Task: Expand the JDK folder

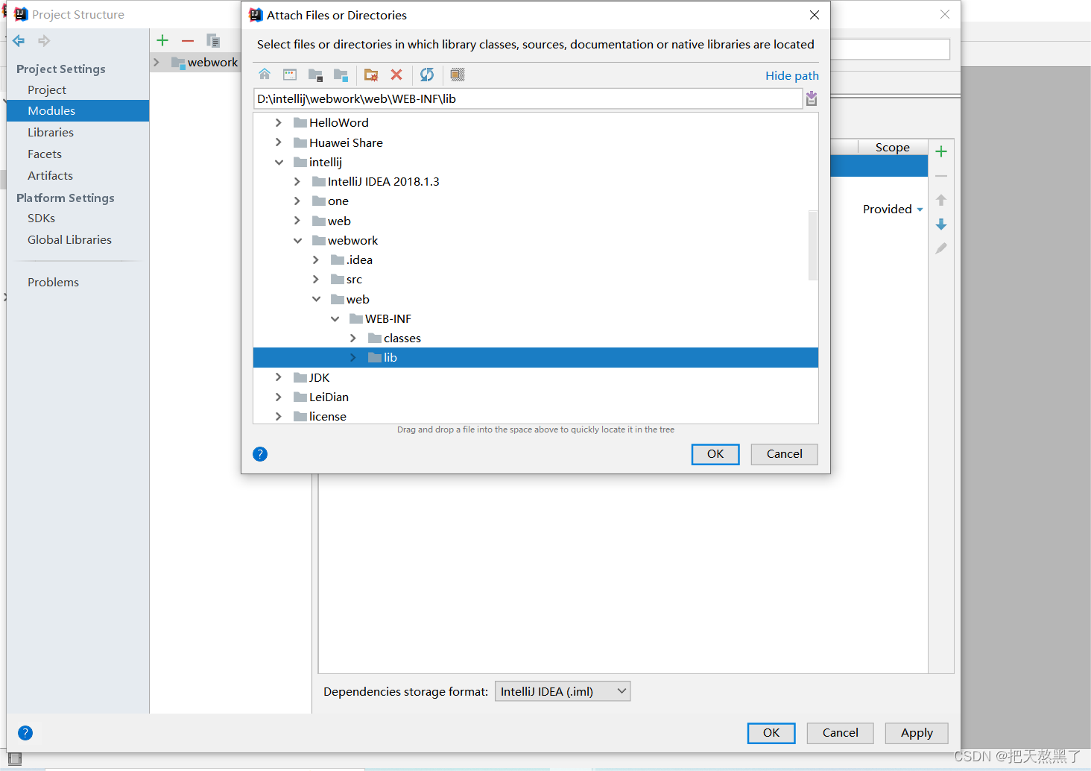Action: pos(279,377)
